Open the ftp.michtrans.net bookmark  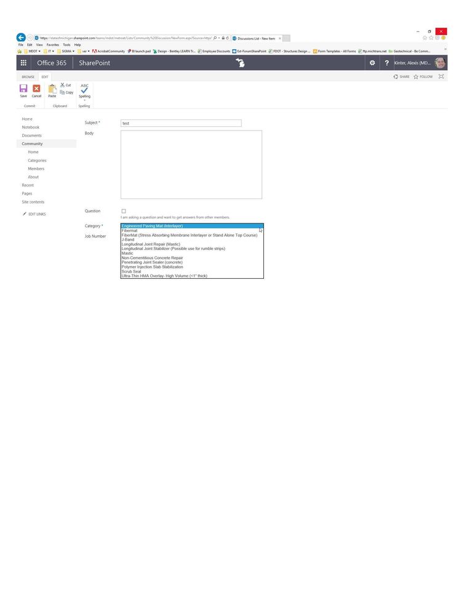[x=372, y=51]
